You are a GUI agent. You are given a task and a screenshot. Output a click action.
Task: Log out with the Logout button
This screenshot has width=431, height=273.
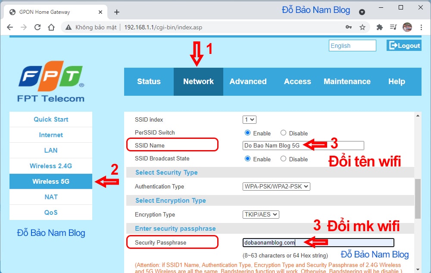coord(404,46)
